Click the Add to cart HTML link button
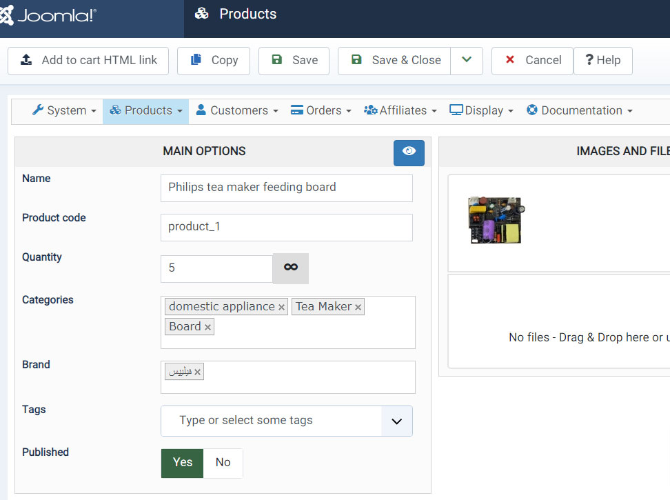 click(88, 61)
